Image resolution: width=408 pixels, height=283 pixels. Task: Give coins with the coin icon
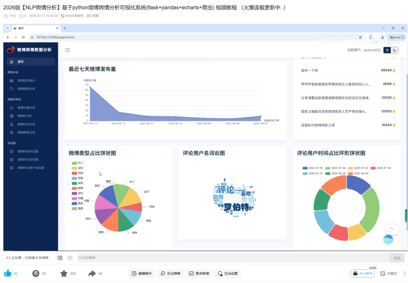[36, 274]
